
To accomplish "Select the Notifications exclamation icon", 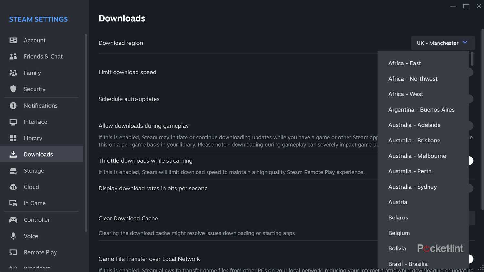I will [13, 106].
